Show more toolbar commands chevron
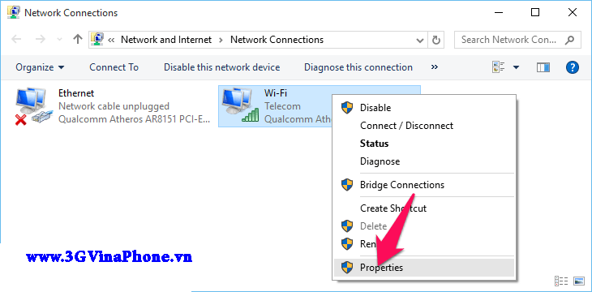Viewport: 592px width, 292px height. (435, 67)
